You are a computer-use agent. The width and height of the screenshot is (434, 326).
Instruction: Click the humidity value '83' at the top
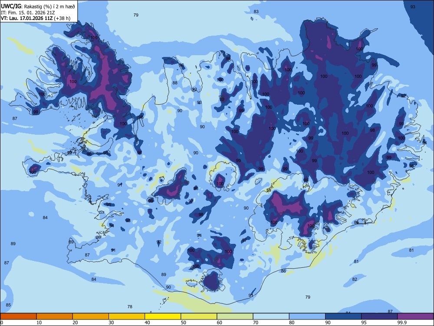[256, 11]
